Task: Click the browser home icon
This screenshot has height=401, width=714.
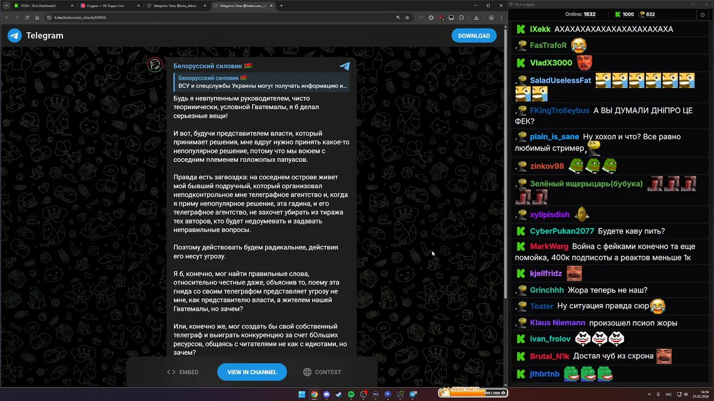Action: (37, 17)
